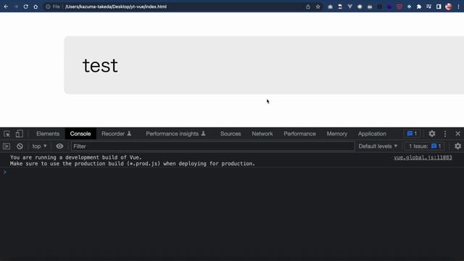Close the DevTools panel
The height and width of the screenshot is (261, 464).
457,133
